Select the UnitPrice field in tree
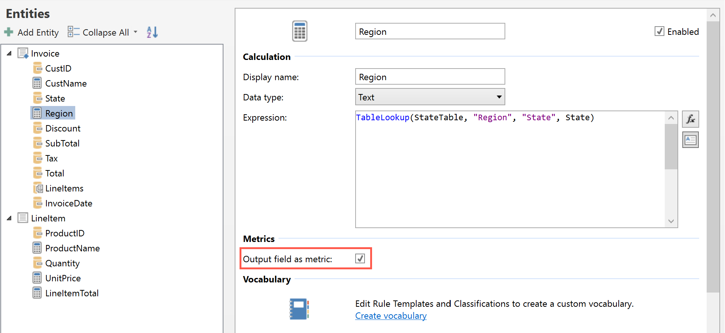Viewport: 725px width, 333px height. 63,278
